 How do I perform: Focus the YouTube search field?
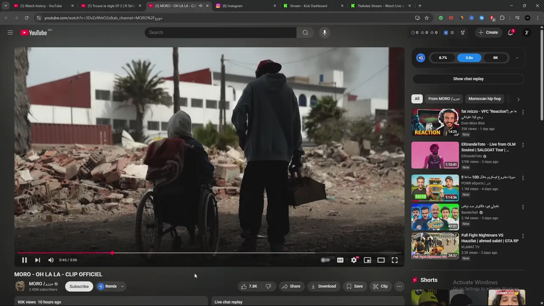click(x=221, y=32)
